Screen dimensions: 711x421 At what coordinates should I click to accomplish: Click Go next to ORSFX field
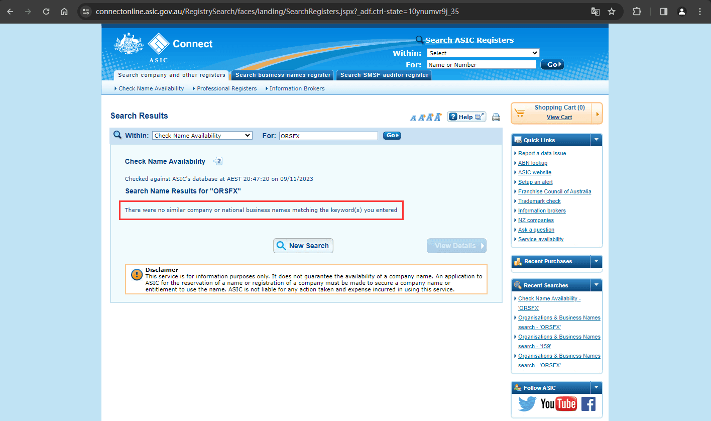(392, 136)
